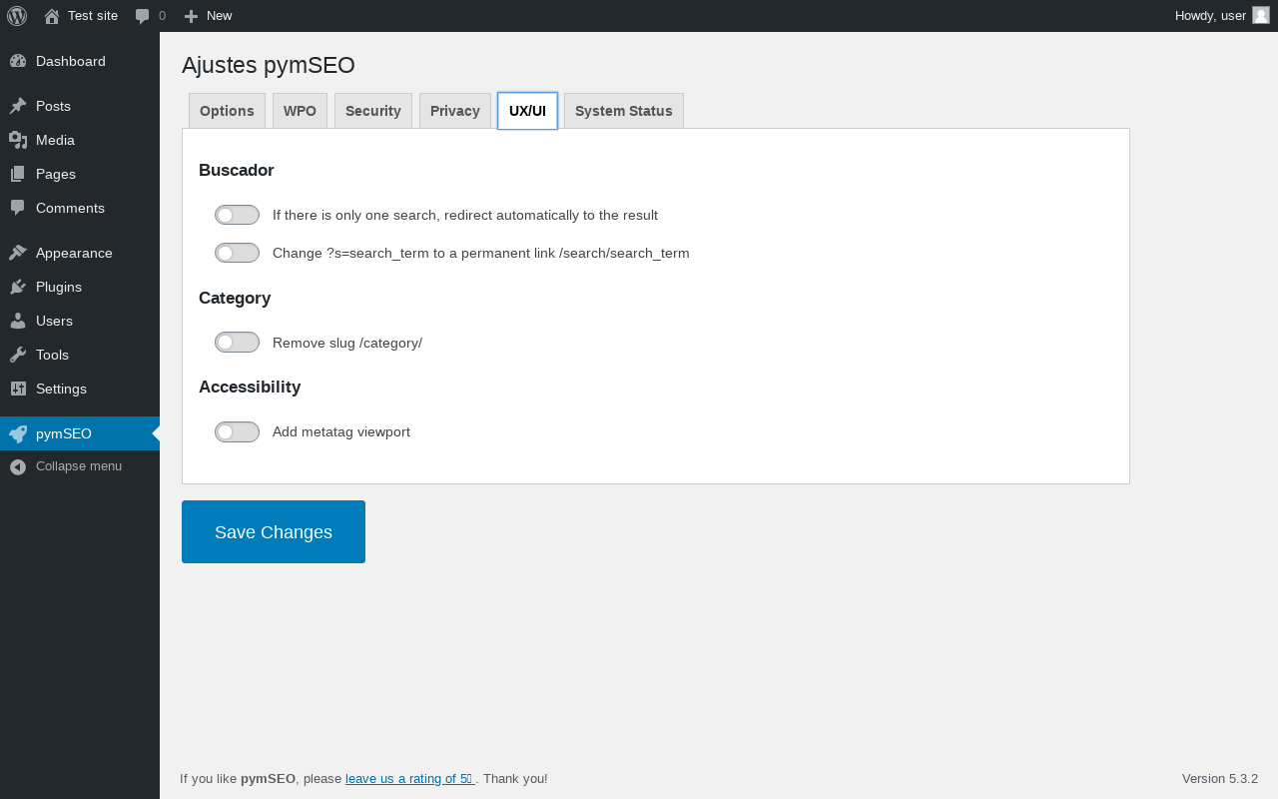Click the home icon beside Test site
This screenshot has height=799, width=1278.
click(52, 16)
